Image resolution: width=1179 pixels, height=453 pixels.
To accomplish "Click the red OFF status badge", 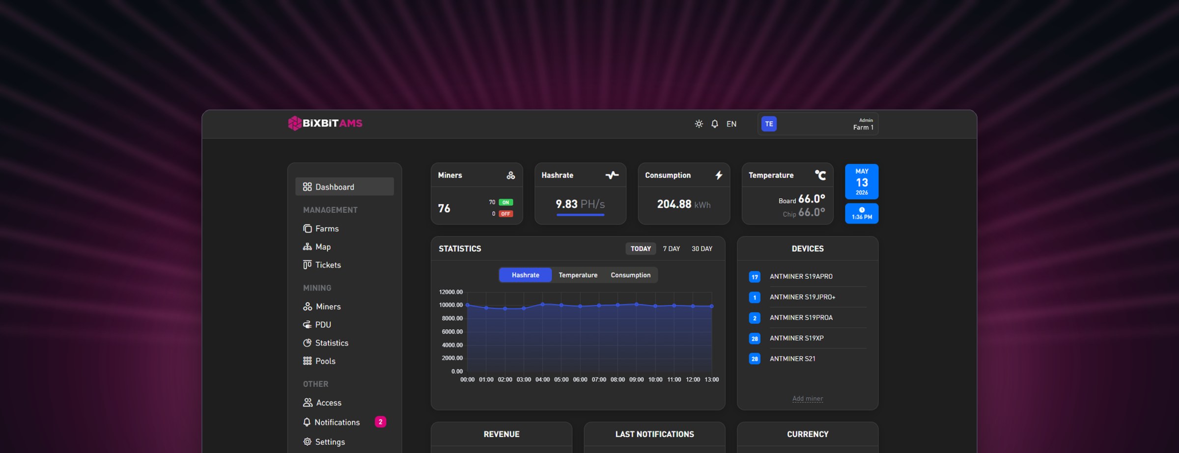I will pyautogui.click(x=505, y=213).
